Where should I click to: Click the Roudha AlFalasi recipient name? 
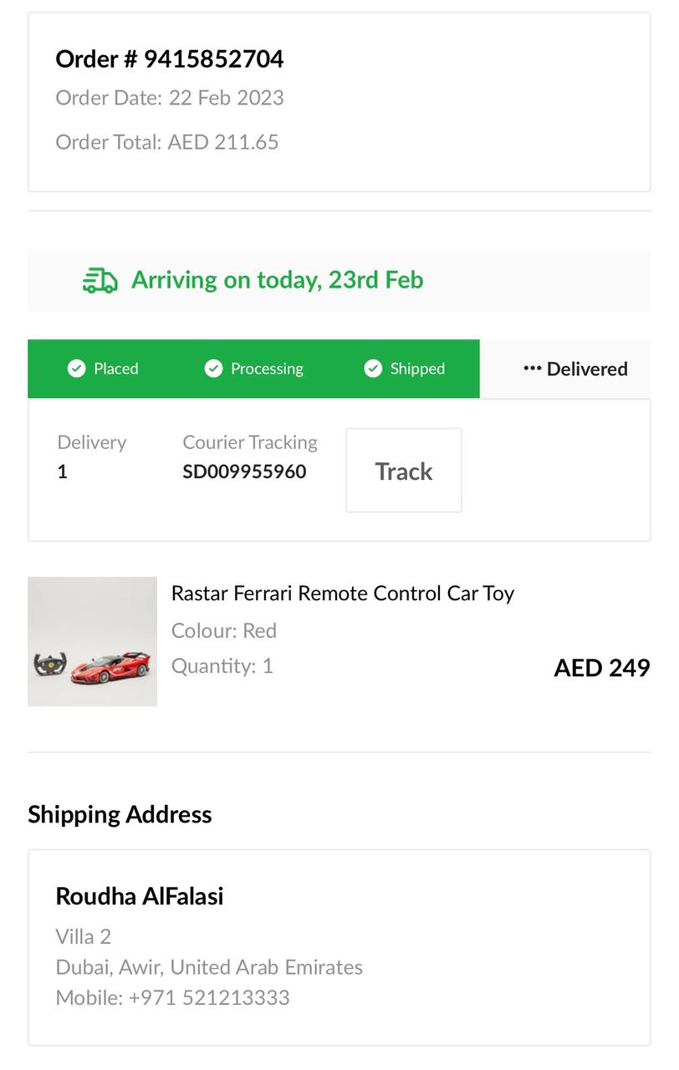[140, 896]
